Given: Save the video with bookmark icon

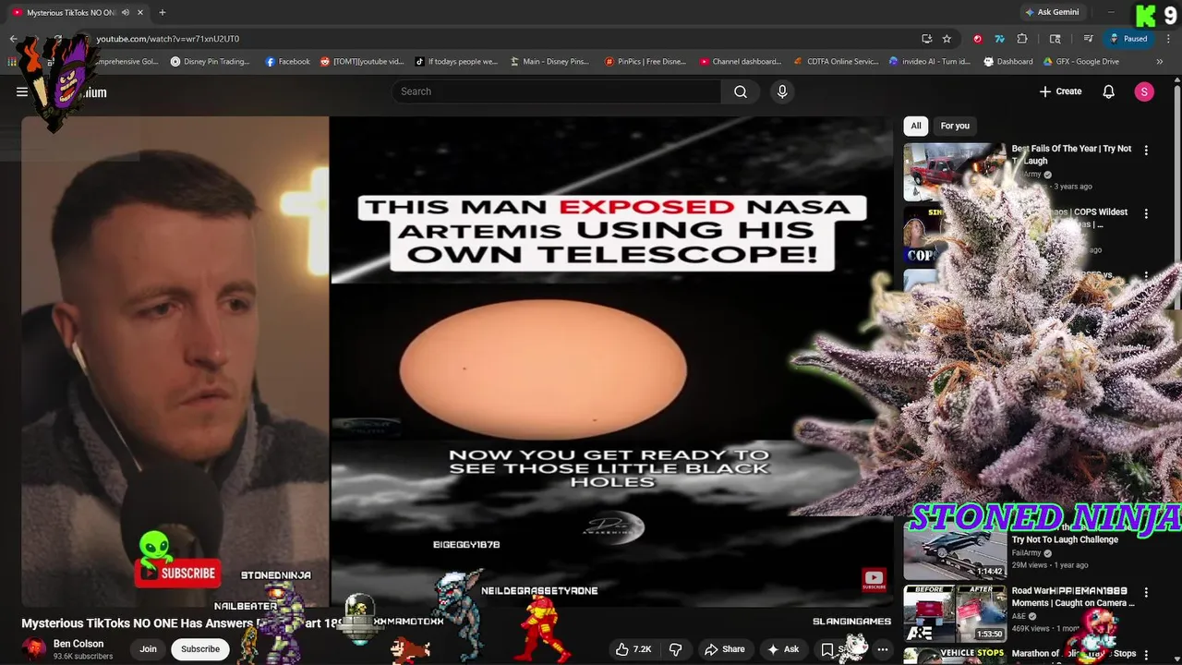Looking at the screenshot, I should tap(827, 649).
